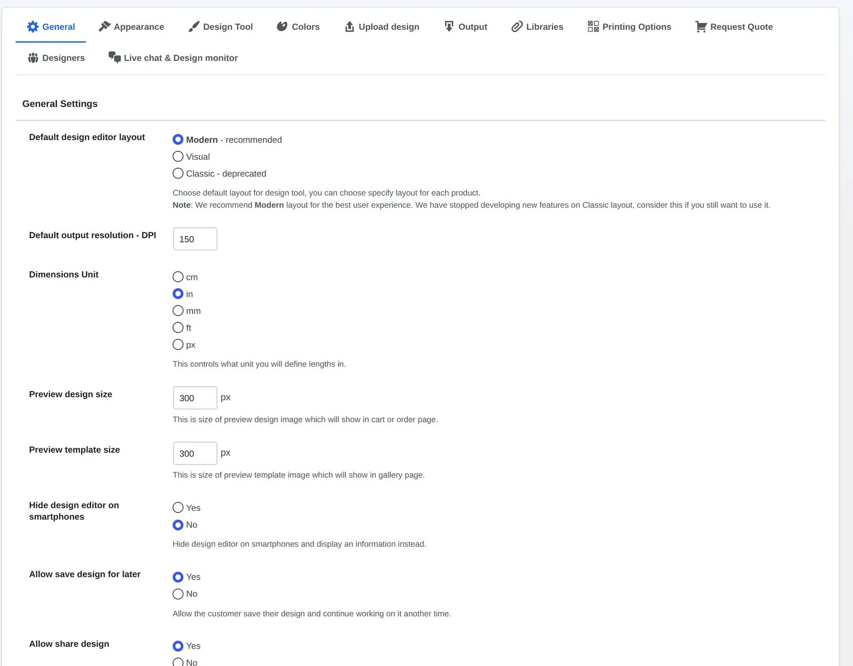Click the Live chat speech bubbles icon
Viewport: 853px width, 666px height.
tap(115, 58)
